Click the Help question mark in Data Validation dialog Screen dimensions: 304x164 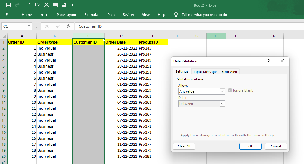click(269, 61)
